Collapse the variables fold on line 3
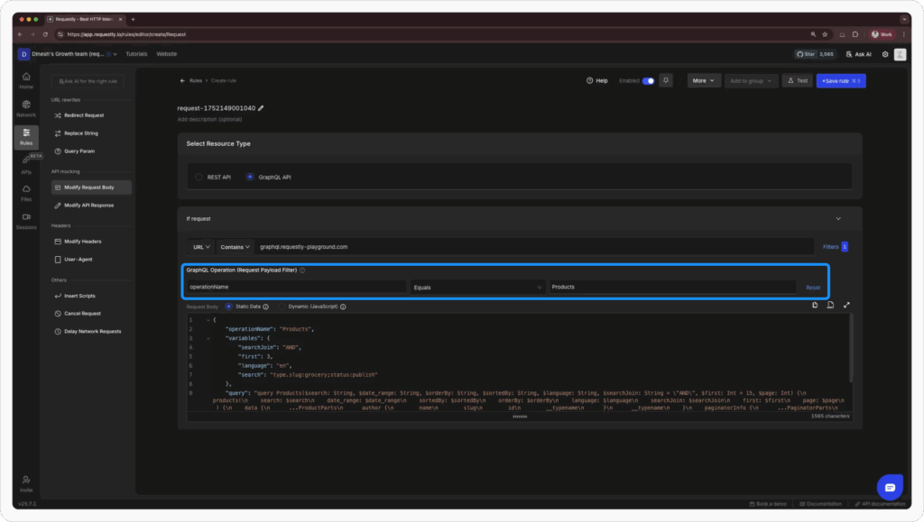Image resolution: width=924 pixels, height=522 pixels. click(x=208, y=338)
